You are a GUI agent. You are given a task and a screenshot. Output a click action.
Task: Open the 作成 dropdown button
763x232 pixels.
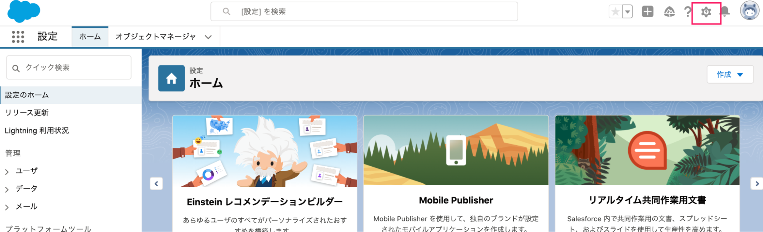pos(730,74)
